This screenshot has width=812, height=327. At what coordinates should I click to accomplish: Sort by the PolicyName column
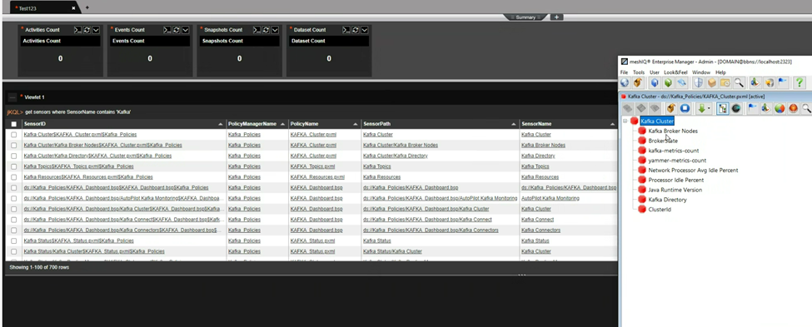pos(324,124)
